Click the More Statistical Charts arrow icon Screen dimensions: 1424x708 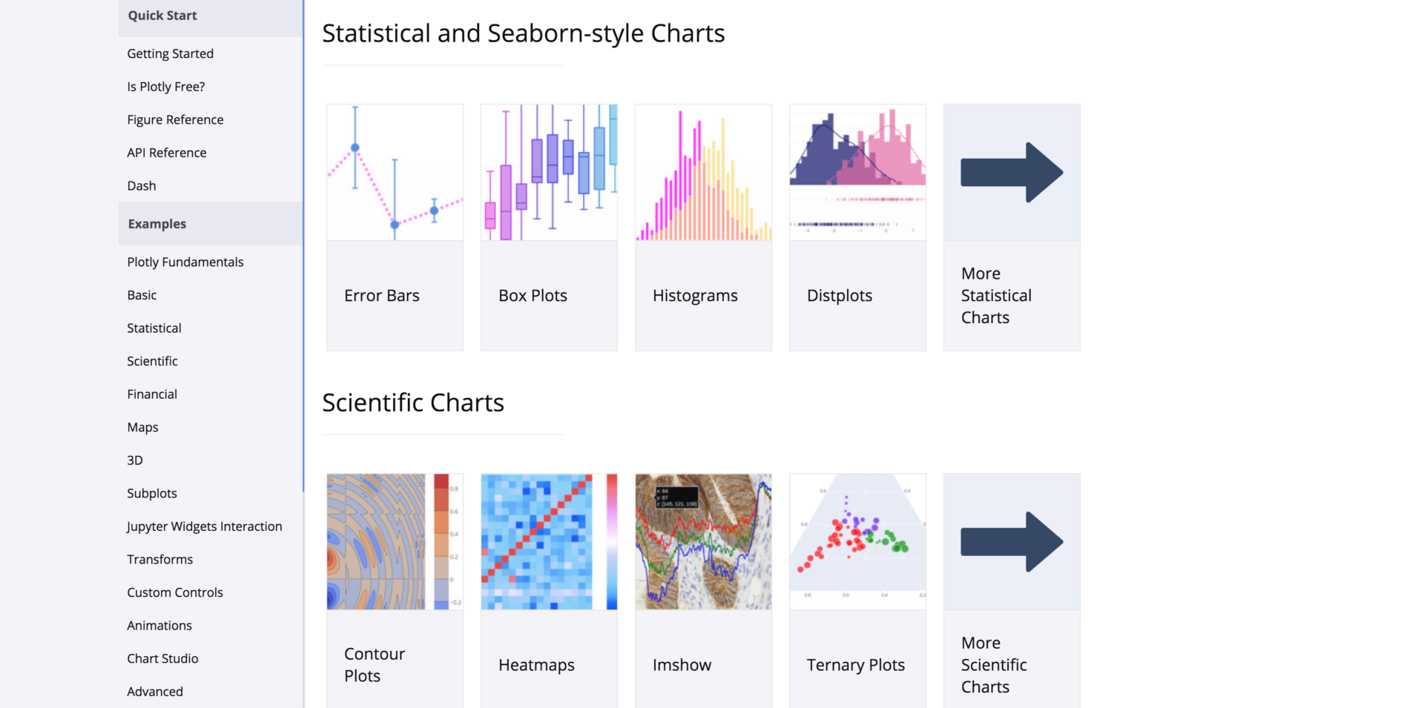(x=1012, y=172)
